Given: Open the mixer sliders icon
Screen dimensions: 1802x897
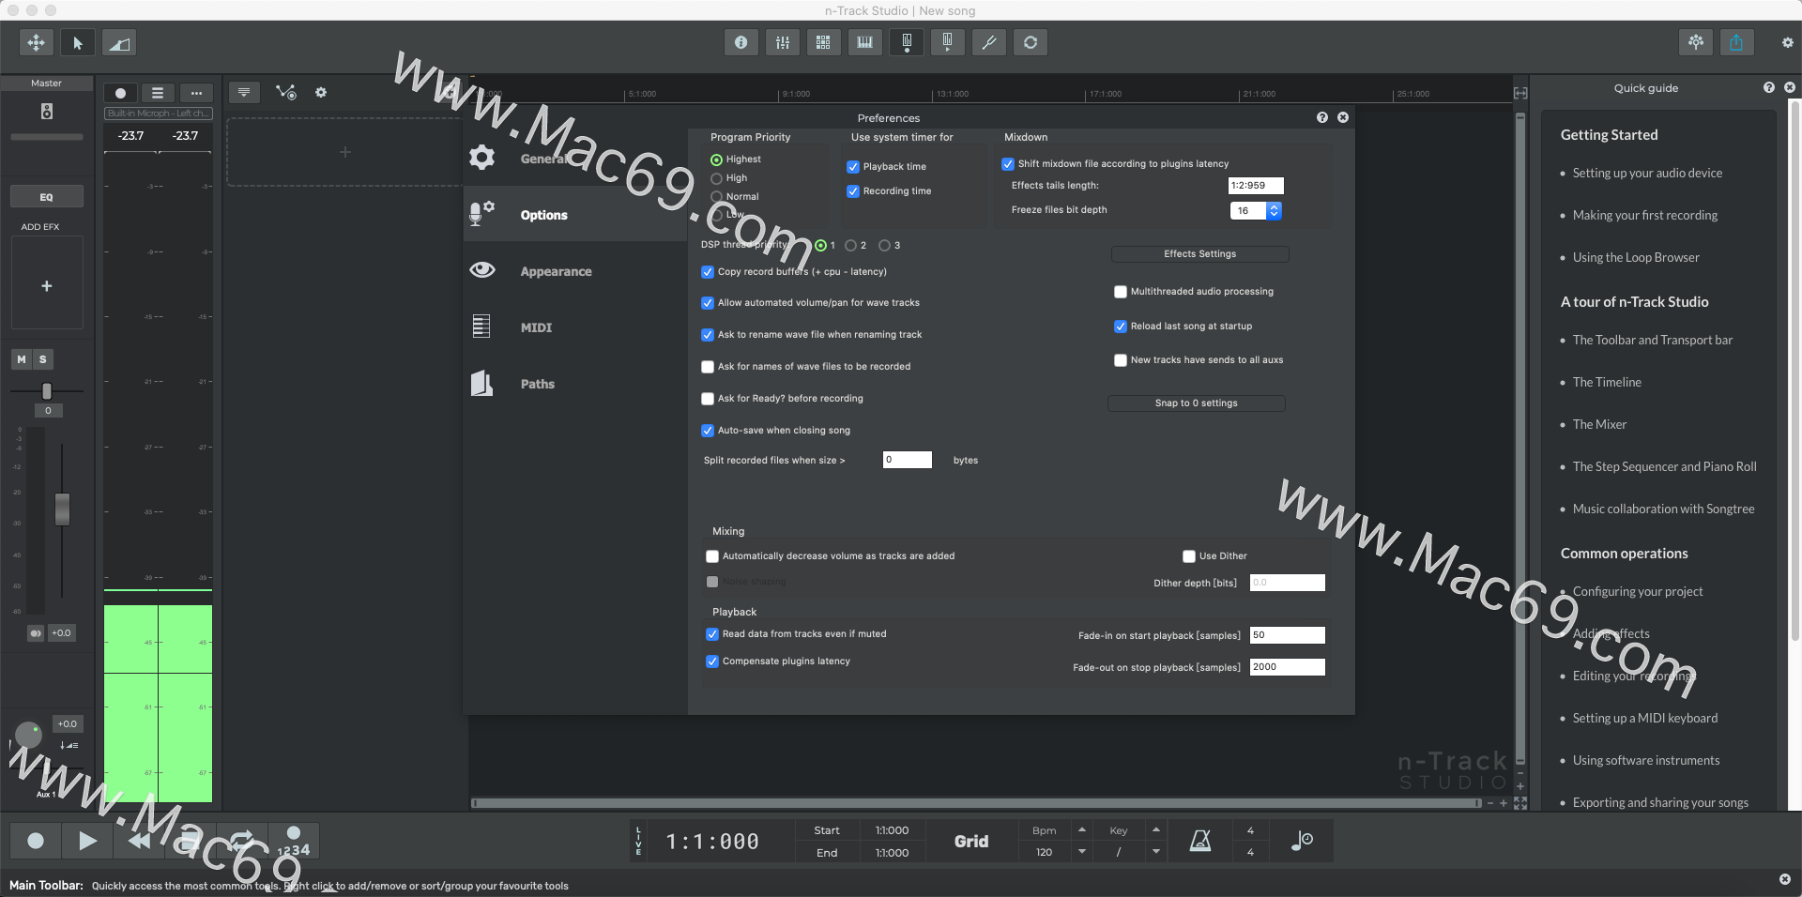Looking at the screenshot, I should pos(782,42).
